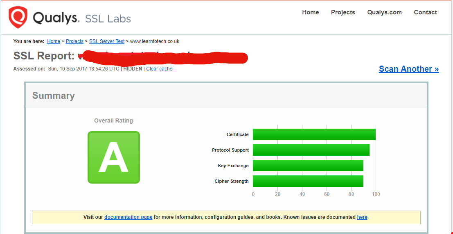Click the HIDDEN status text

[133, 69]
